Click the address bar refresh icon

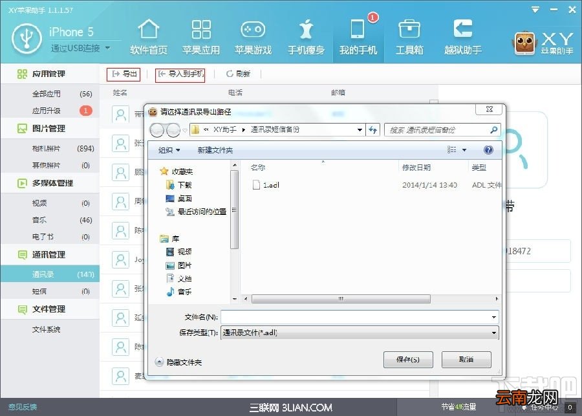372,129
